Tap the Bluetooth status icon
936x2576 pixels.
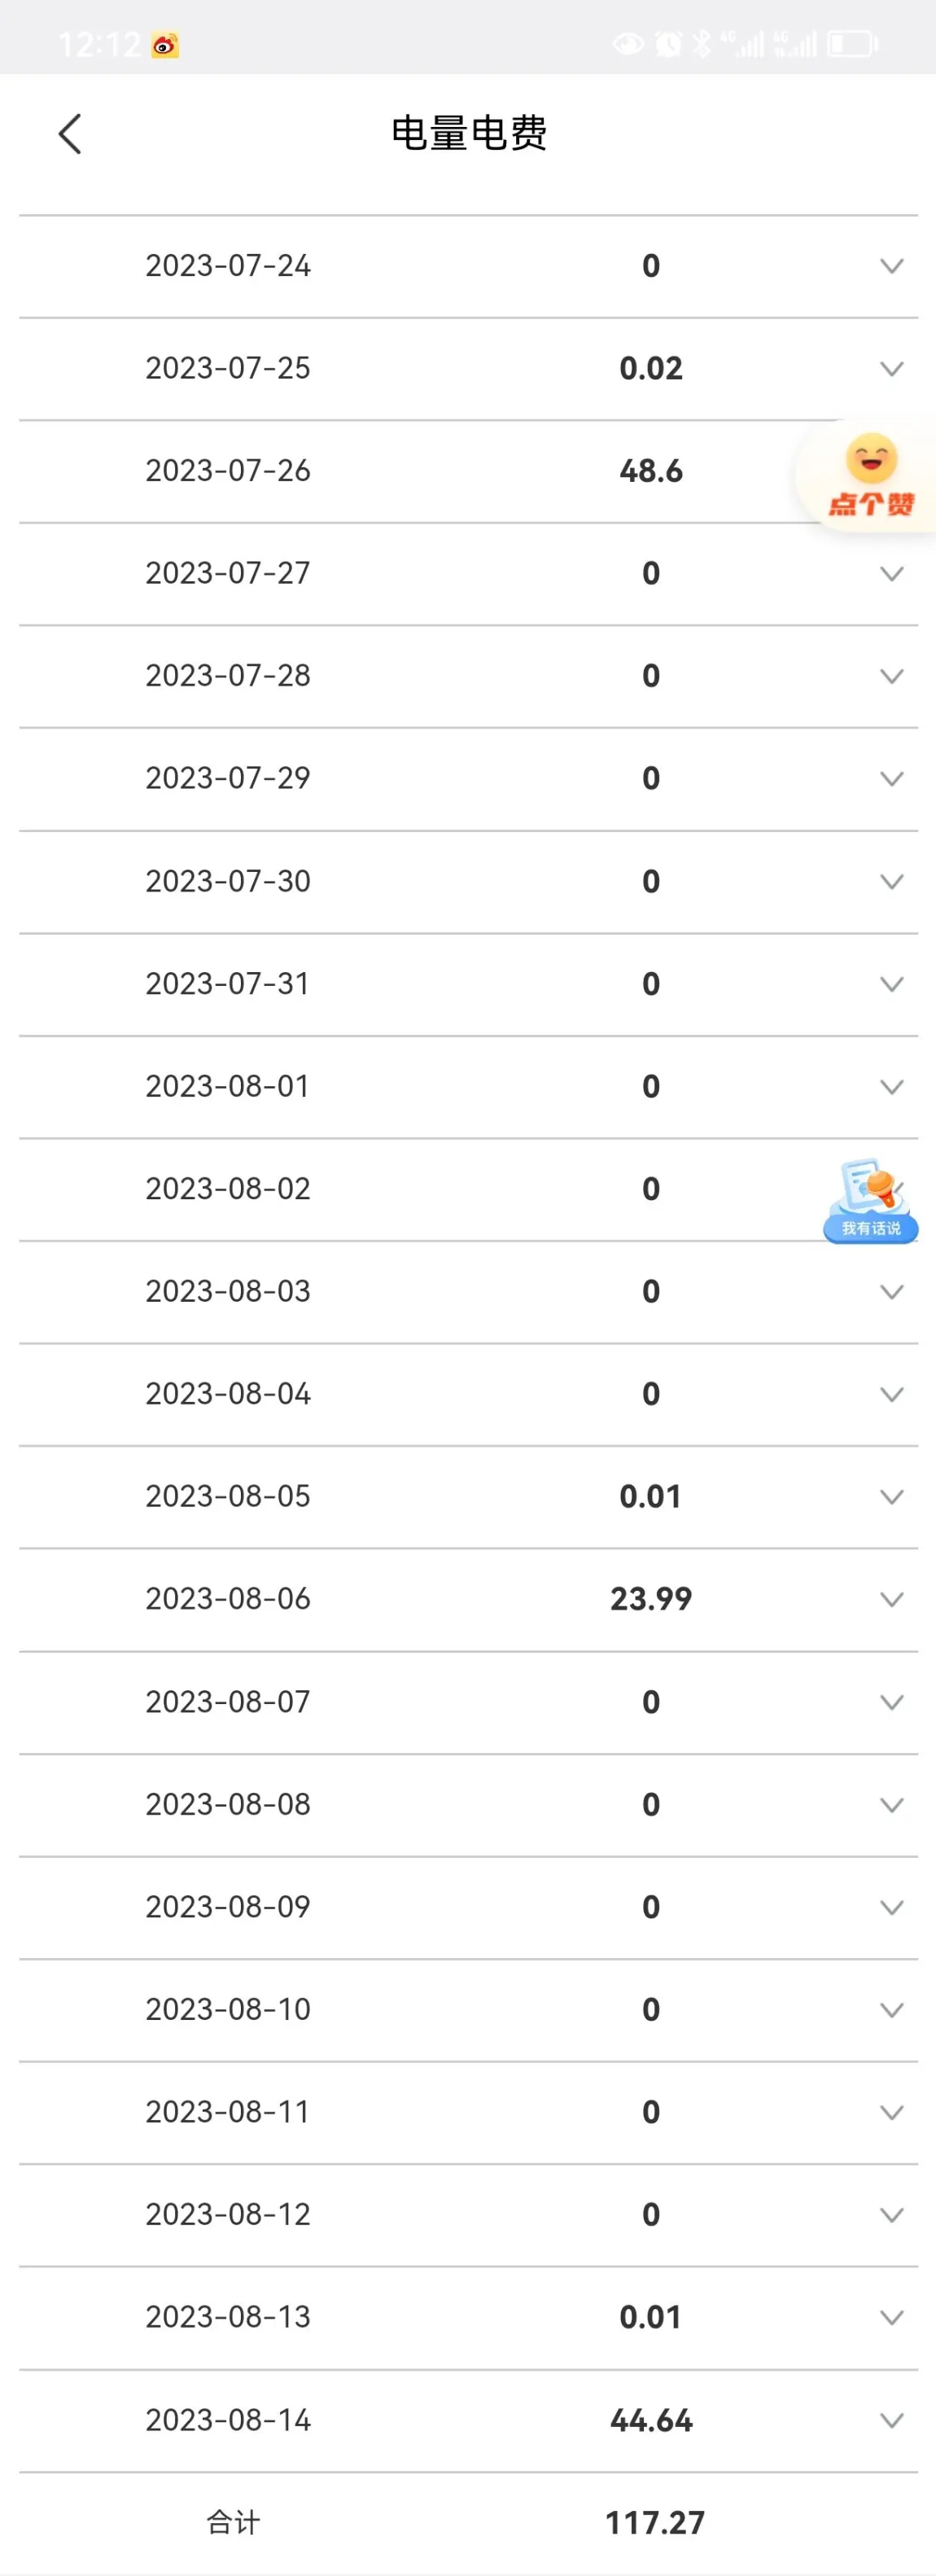[702, 44]
